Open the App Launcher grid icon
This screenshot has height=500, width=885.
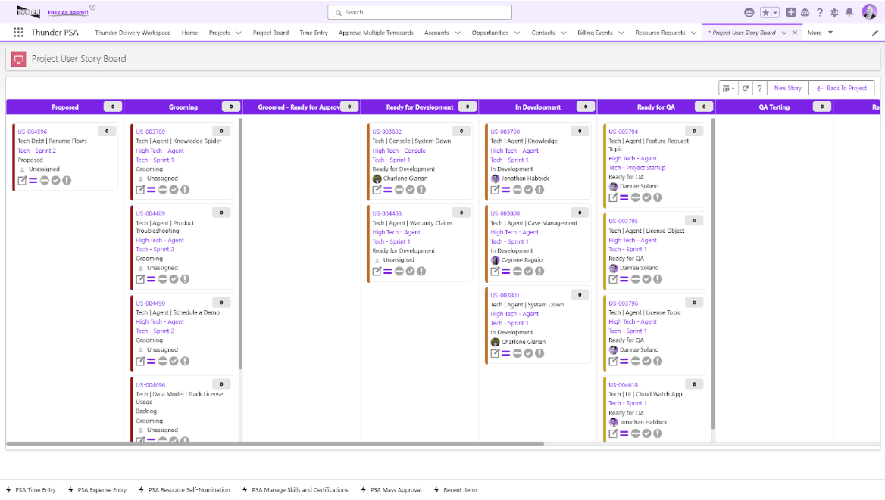pos(19,33)
